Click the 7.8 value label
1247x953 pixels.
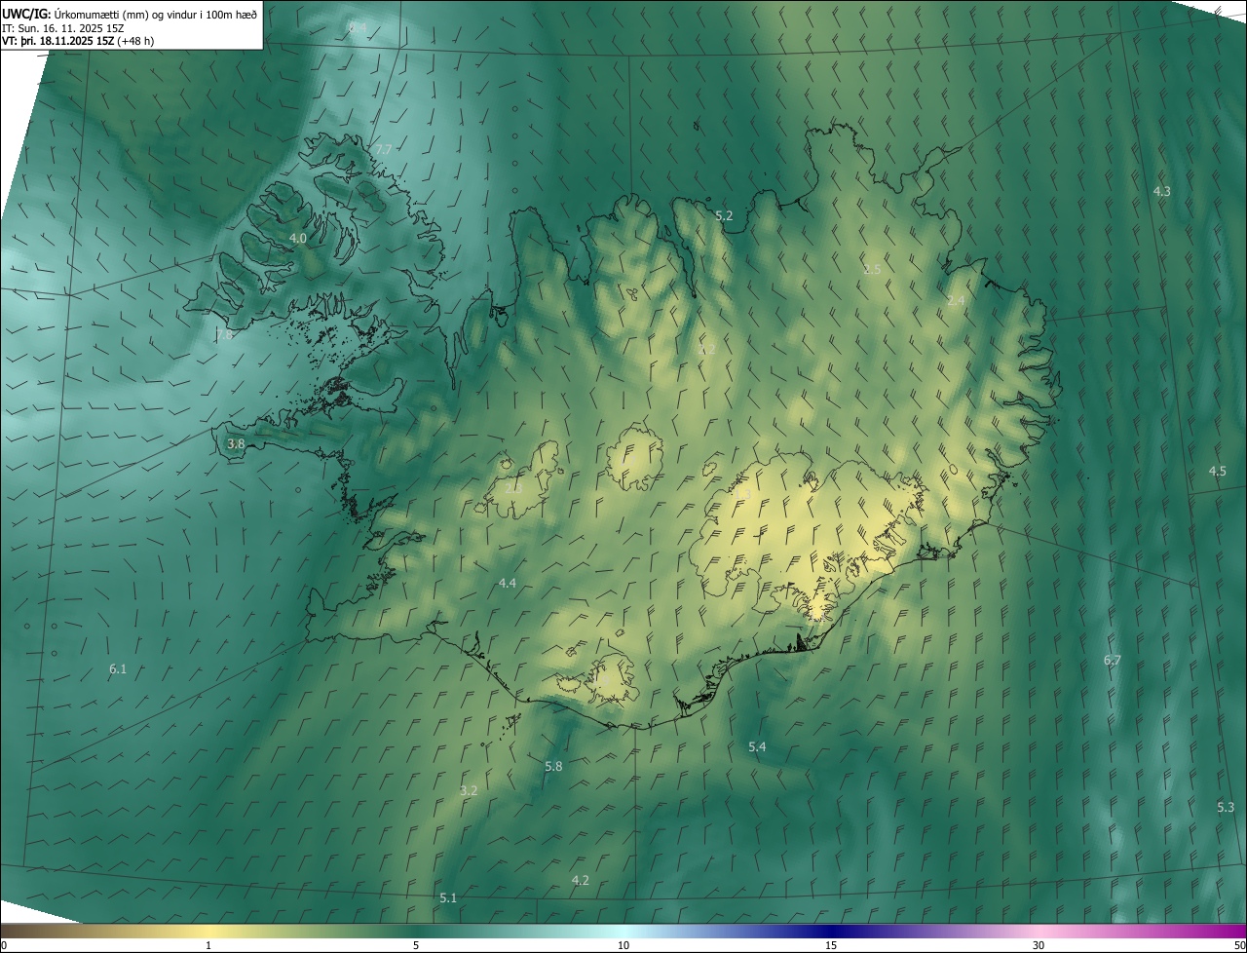click(224, 334)
